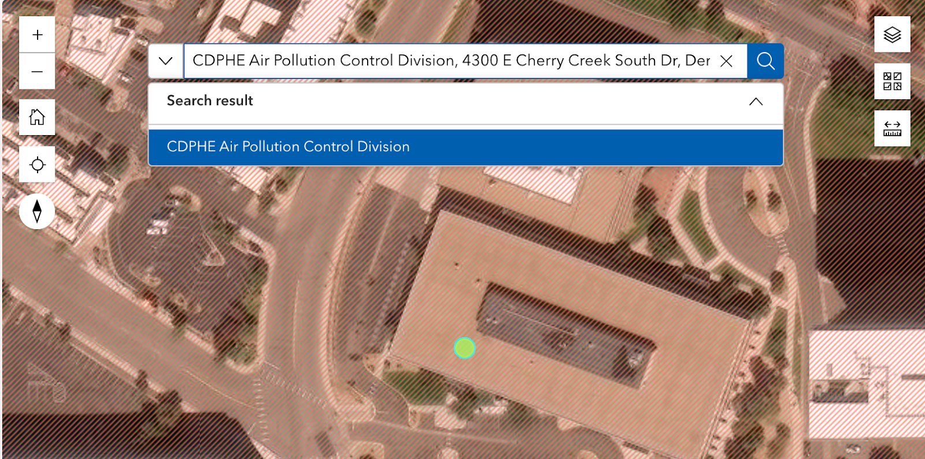Return to the default home extent

[37, 117]
